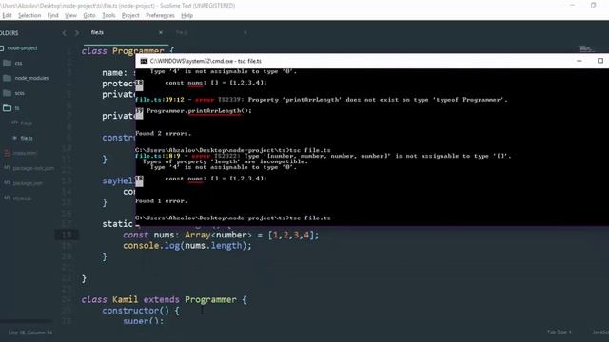Image resolution: width=609 pixels, height=342 pixels.
Task: Click the file.js file type icon
Action: 14,123
